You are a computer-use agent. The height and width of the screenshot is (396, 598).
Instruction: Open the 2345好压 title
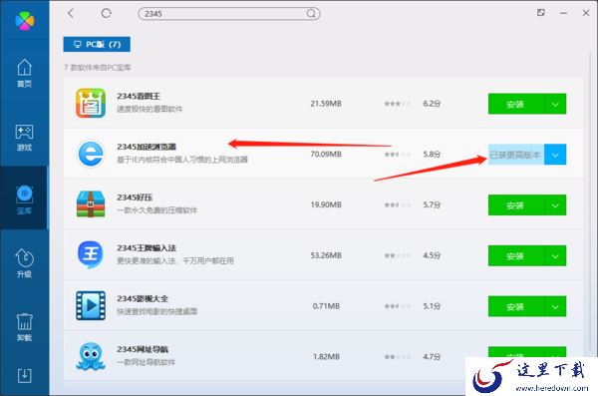tap(135, 198)
